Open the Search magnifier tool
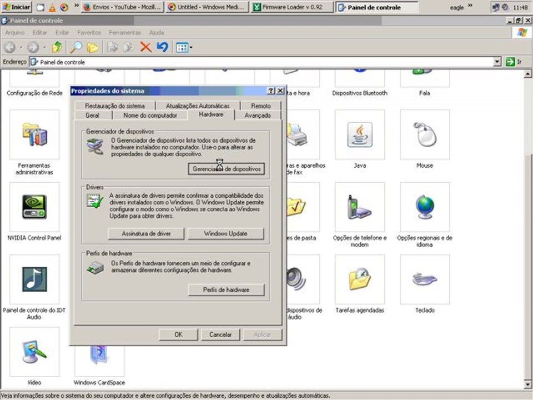The image size is (533, 400). pos(76,47)
